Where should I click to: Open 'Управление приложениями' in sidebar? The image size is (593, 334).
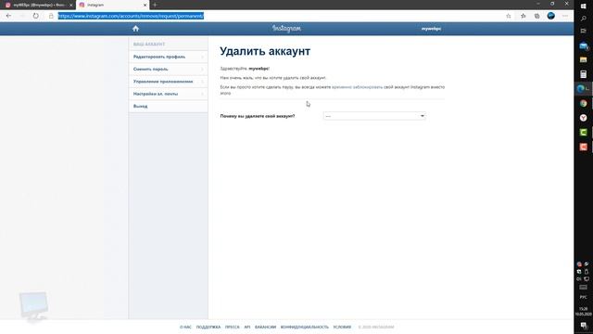(x=168, y=82)
